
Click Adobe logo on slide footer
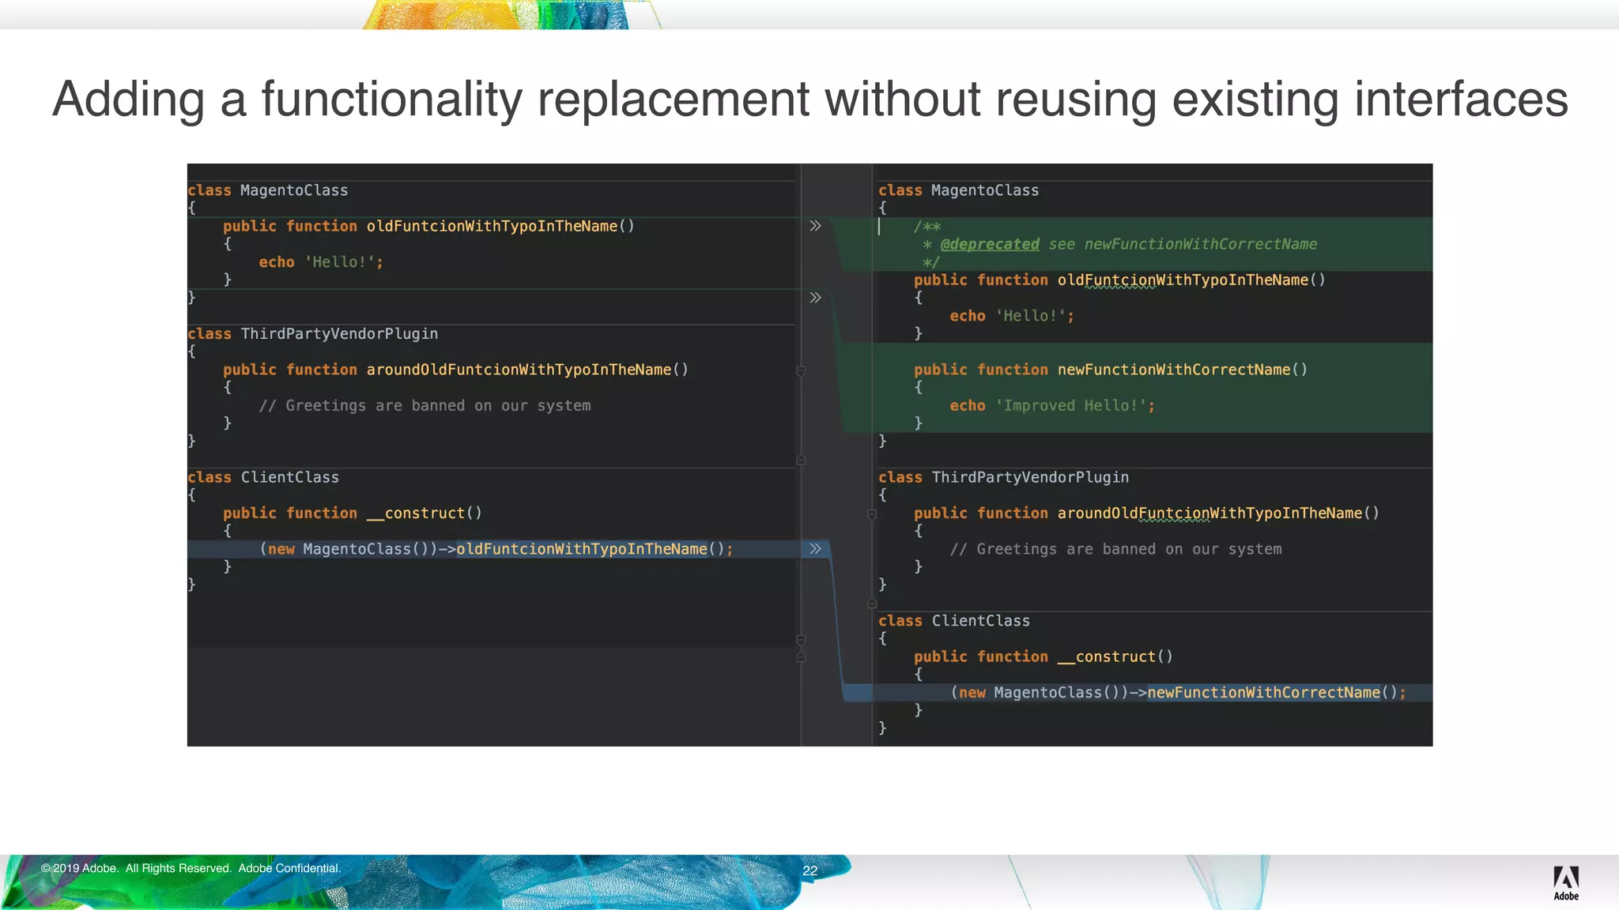pos(1566,883)
